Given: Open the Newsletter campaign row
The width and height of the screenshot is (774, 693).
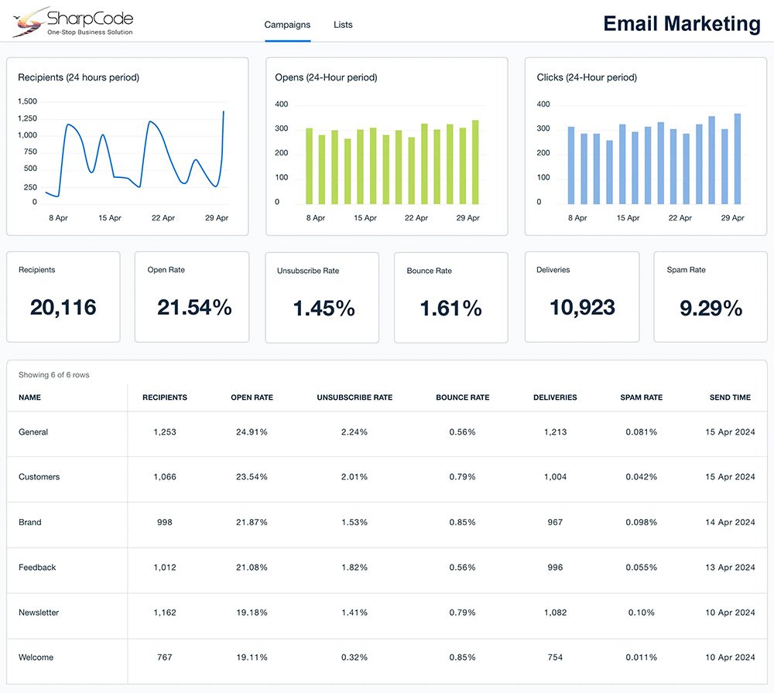Looking at the screenshot, I should [x=39, y=613].
